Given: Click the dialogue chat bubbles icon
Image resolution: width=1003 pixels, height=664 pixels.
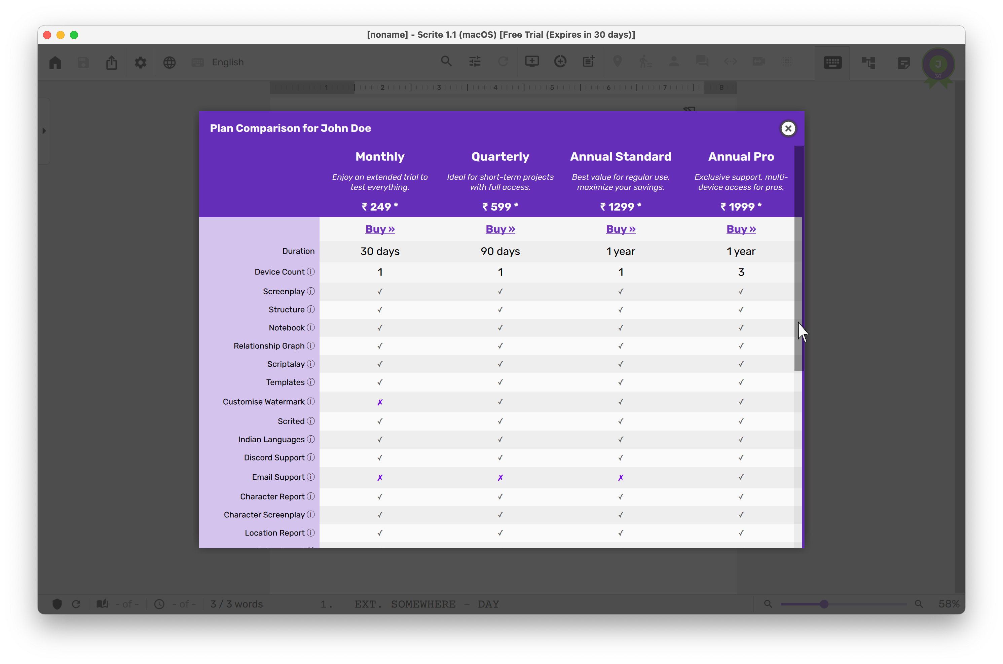Looking at the screenshot, I should (x=702, y=62).
